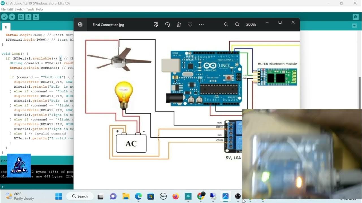The width and height of the screenshot is (362, 203).
Task: Restore down the Arduino IDE window
Action: click(x=342, y=3)
